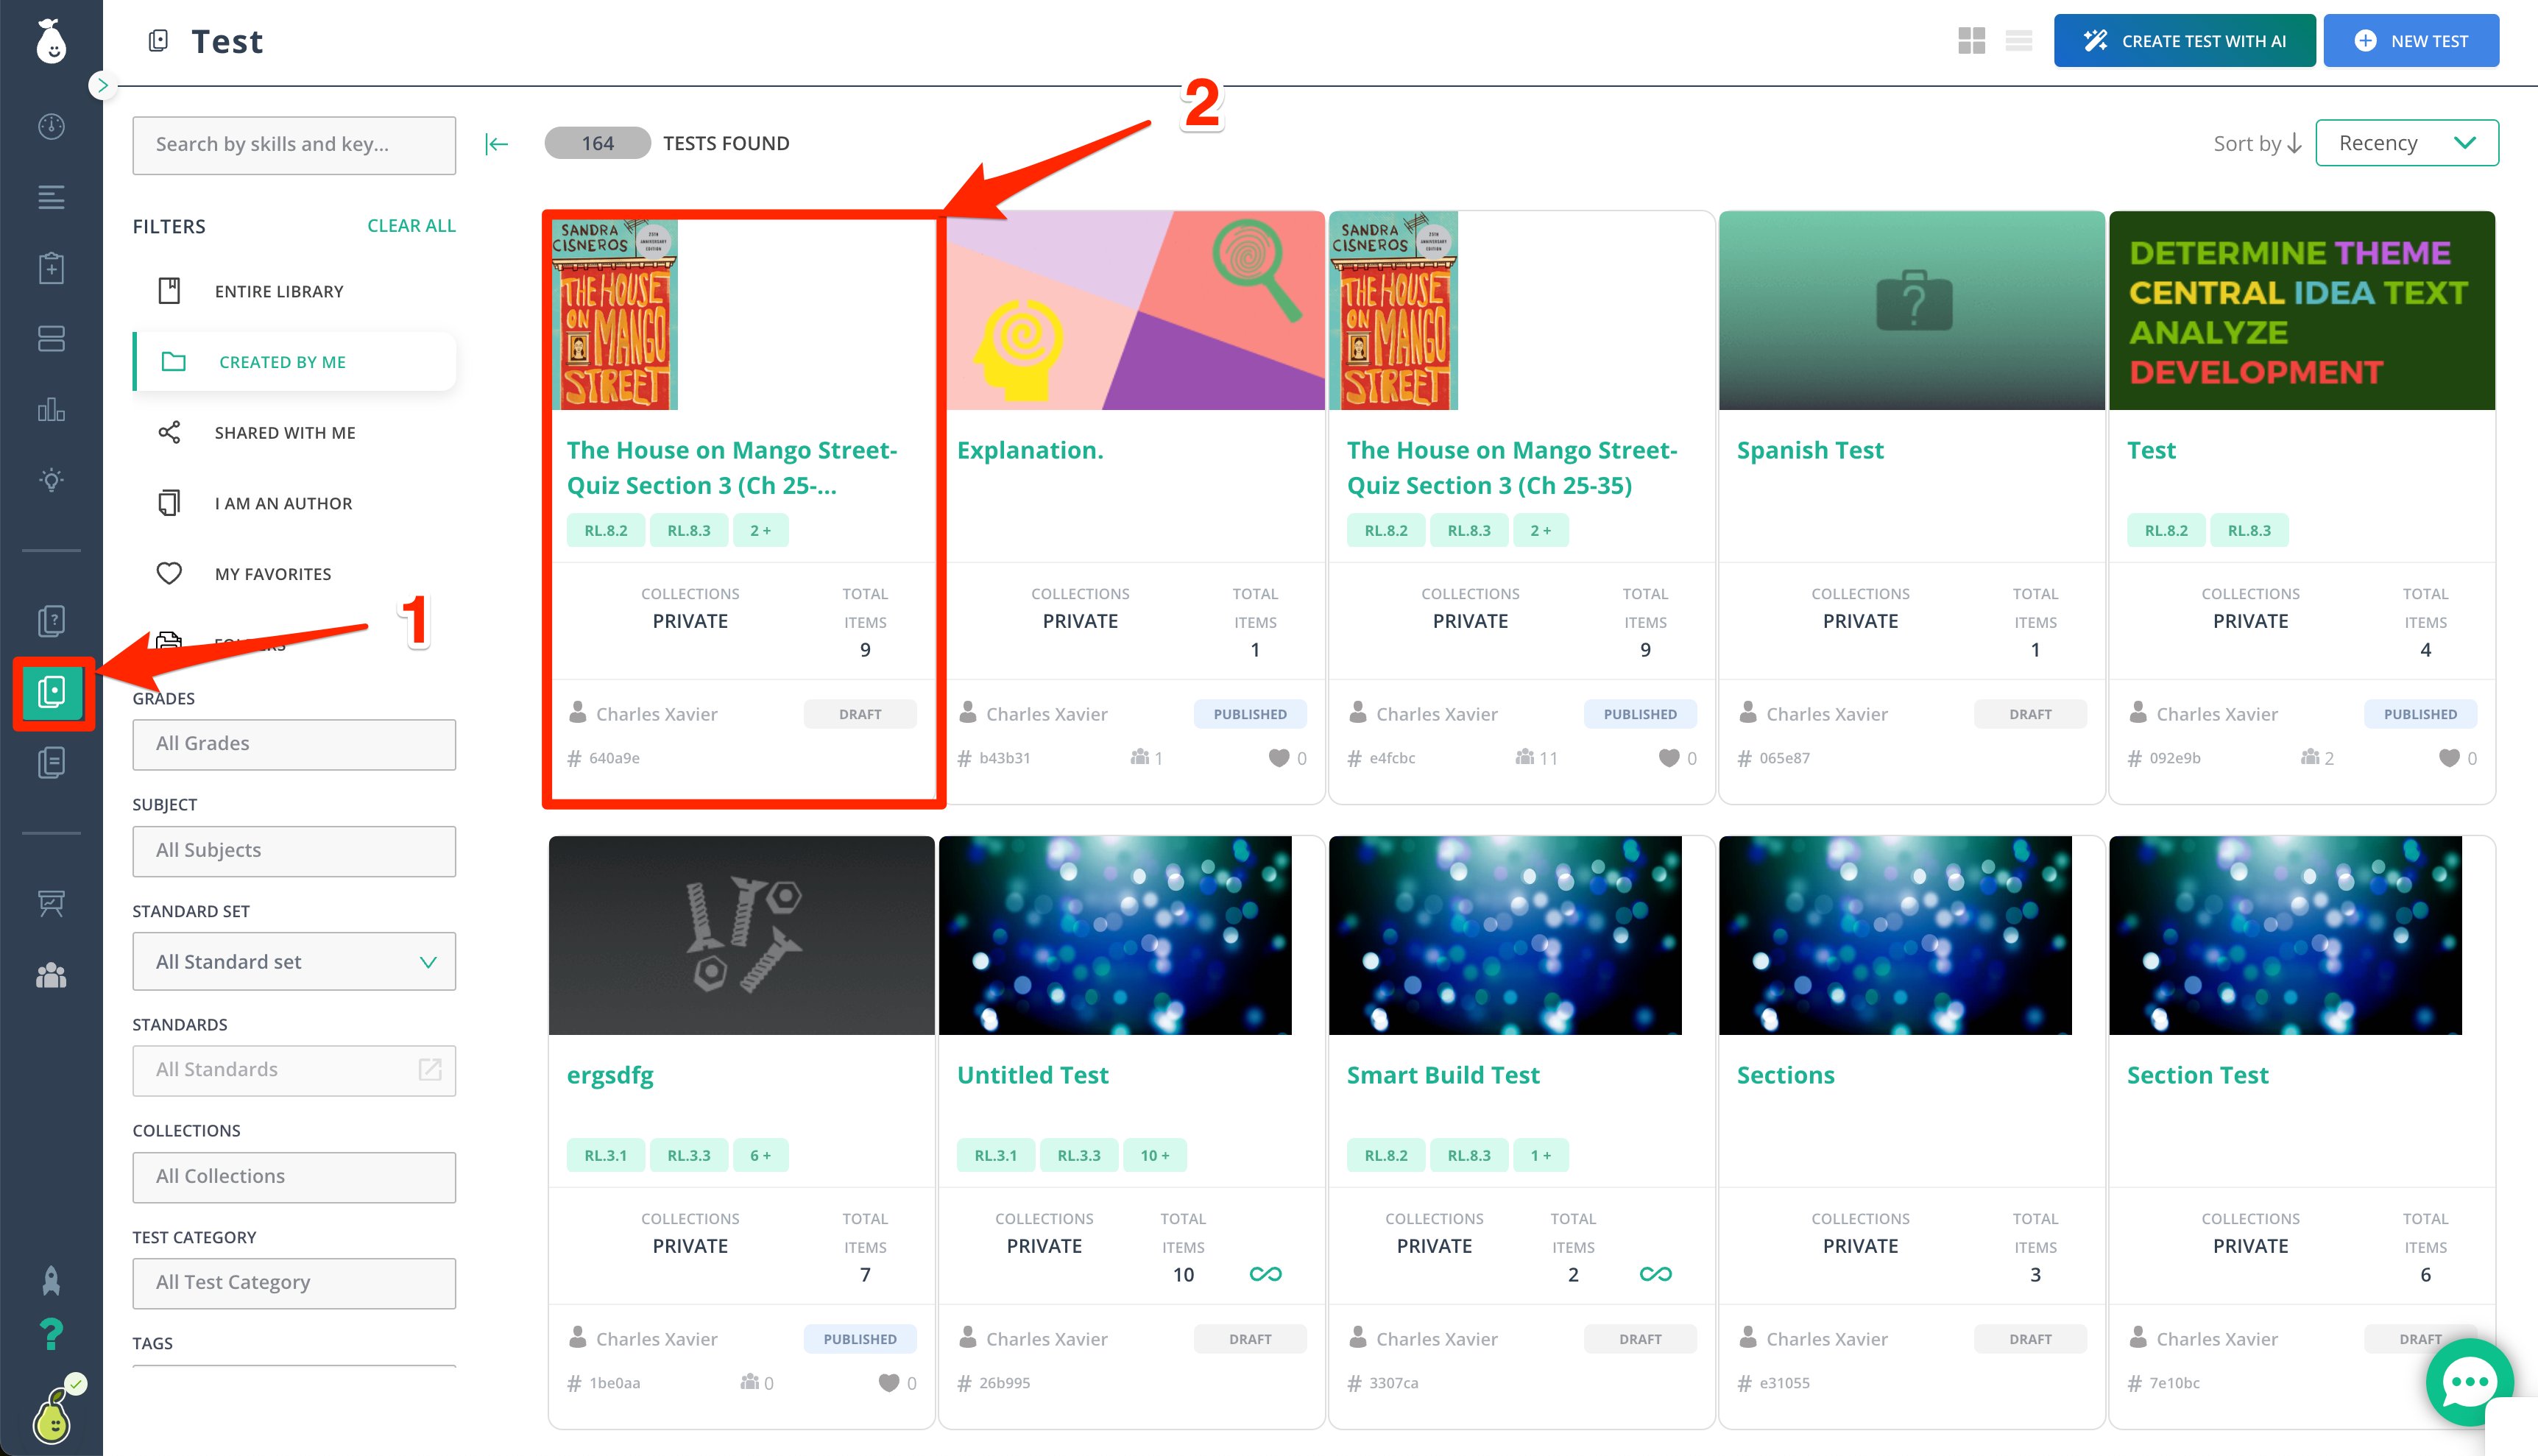Open the lightbulb insights icon in the sidebar
The image size is (2538, 1456).
[51, 480]
